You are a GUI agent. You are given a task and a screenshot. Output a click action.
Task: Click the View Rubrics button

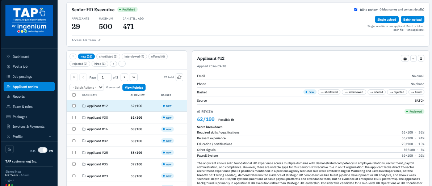click(x=134, y=88)
